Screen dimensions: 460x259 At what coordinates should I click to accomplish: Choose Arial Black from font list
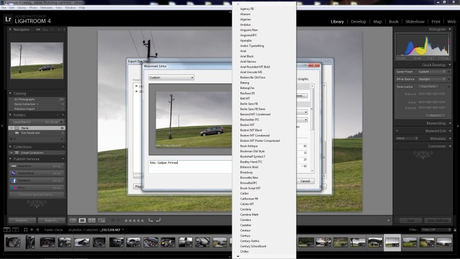click(247, 56)
